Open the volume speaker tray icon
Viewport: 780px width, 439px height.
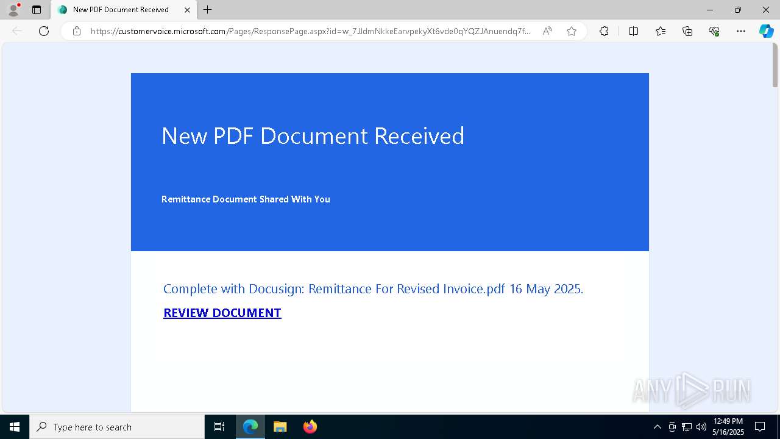pos(701,427)
